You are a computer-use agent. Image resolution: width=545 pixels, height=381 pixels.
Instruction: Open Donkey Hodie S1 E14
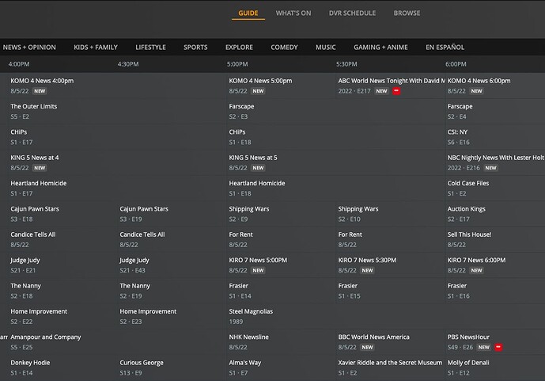(62, 368)
